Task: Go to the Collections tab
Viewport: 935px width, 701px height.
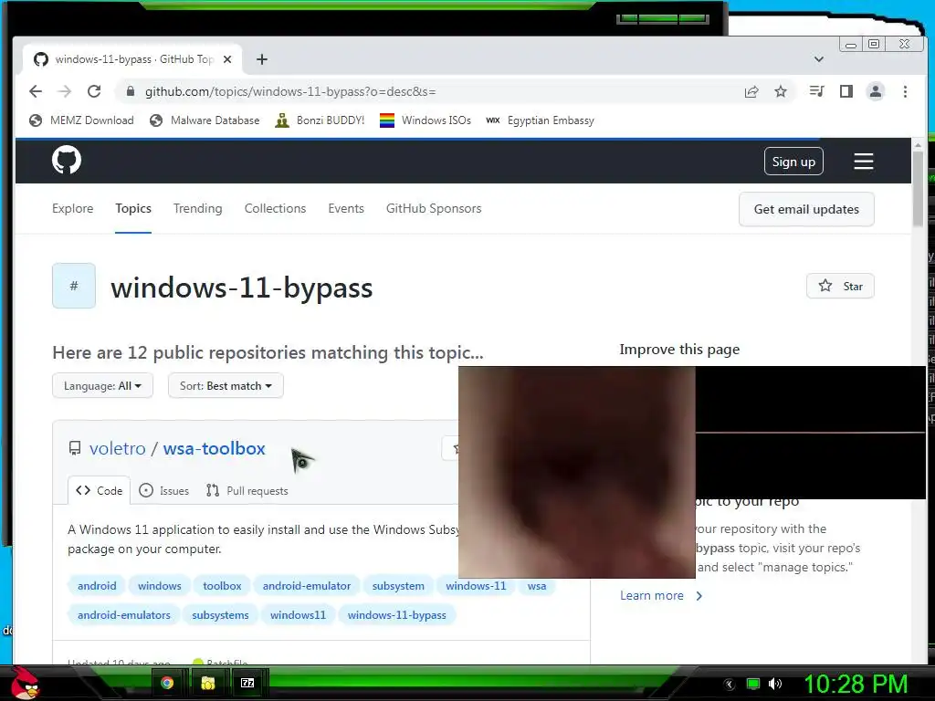Action: [x=275, y=208]
